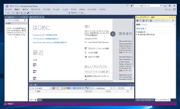
Task: Toggle the 0 警告 filter button
Action: tap(67, 88)
